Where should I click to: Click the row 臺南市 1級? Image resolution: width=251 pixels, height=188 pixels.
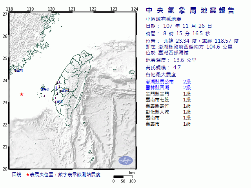tap(168, 118)
